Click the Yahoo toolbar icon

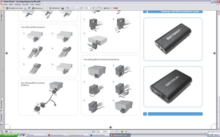click(x=115, y=8)
